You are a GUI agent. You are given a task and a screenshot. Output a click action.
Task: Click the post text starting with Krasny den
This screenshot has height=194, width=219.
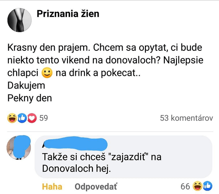pos(105,60)
